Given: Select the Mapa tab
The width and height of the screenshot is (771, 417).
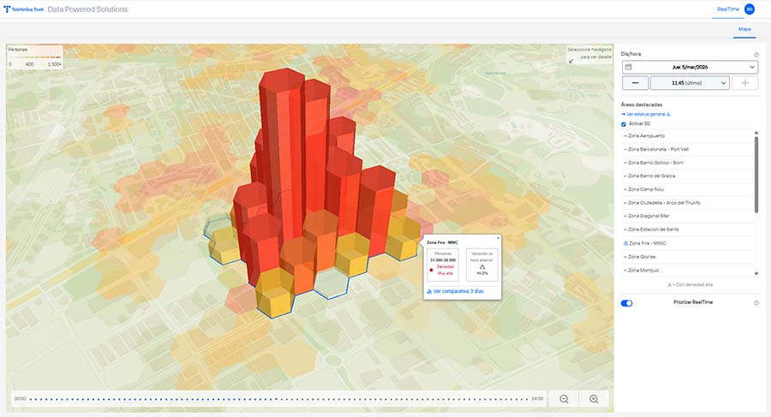Looking at the screenshot, I should click(x=744, y=30).
